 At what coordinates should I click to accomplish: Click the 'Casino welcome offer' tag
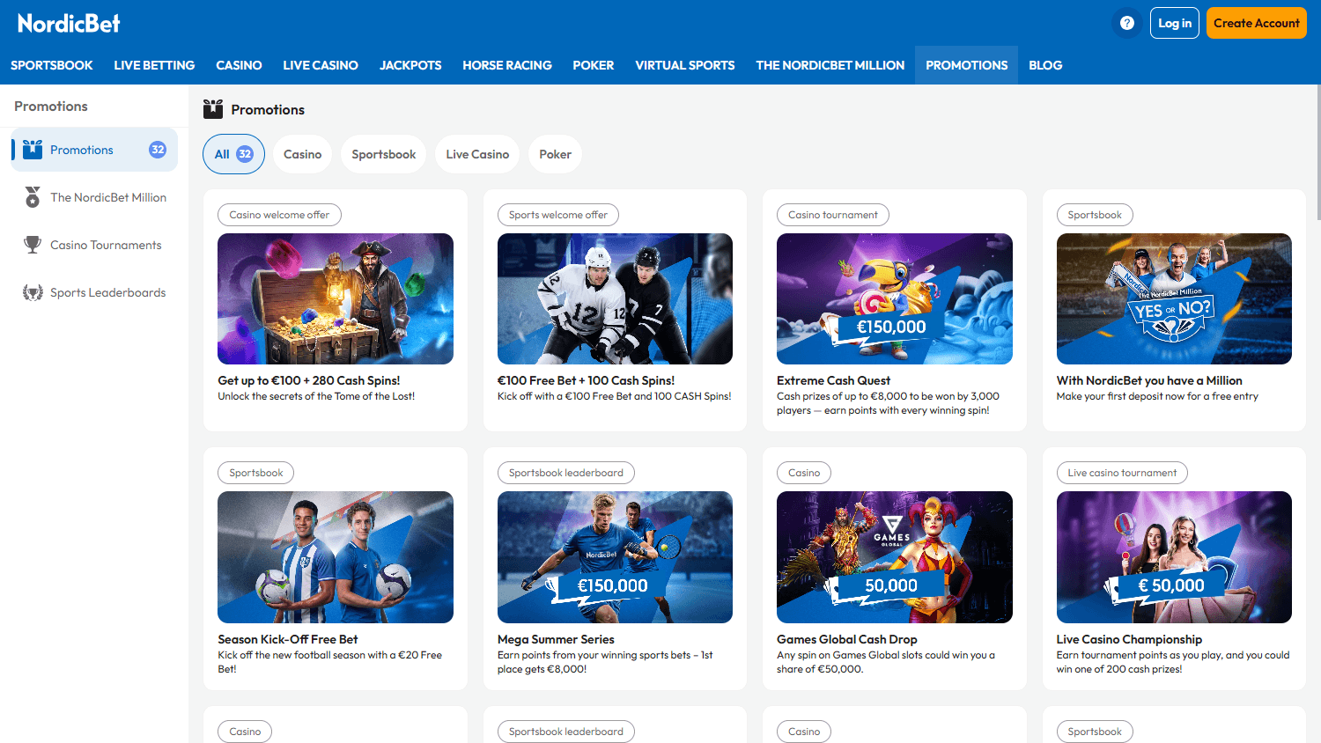(279, 215)
